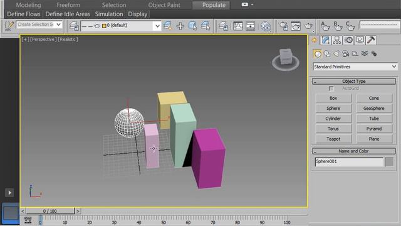Switch to the Object Paint ribbon tab
Screen dimensions: 401x226
(x=164, y=5)
